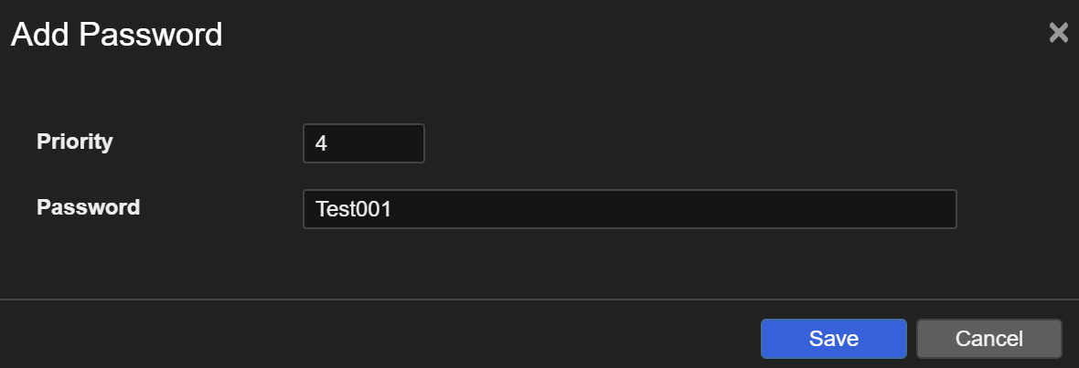The image size is (1079, 368).
Task: Focus the Password input field
Action: point(629,209)
